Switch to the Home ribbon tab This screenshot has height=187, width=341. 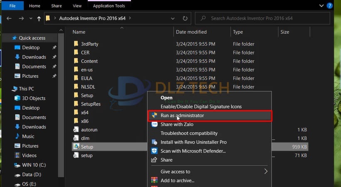(35, 6)
